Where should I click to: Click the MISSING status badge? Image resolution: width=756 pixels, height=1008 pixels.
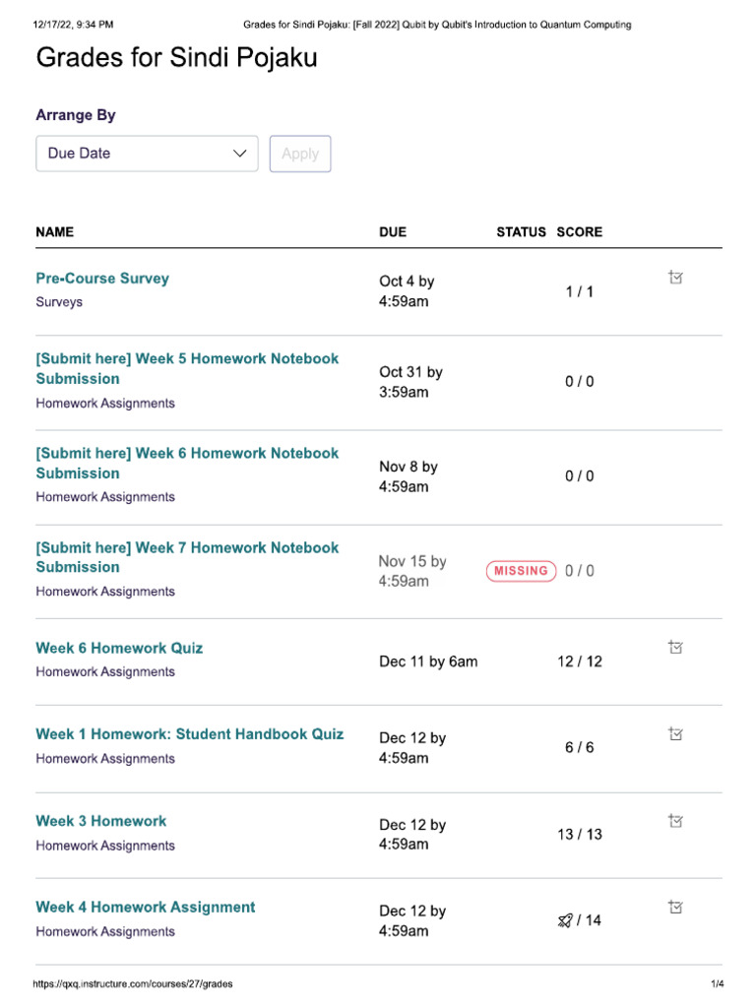pos(521,571)
